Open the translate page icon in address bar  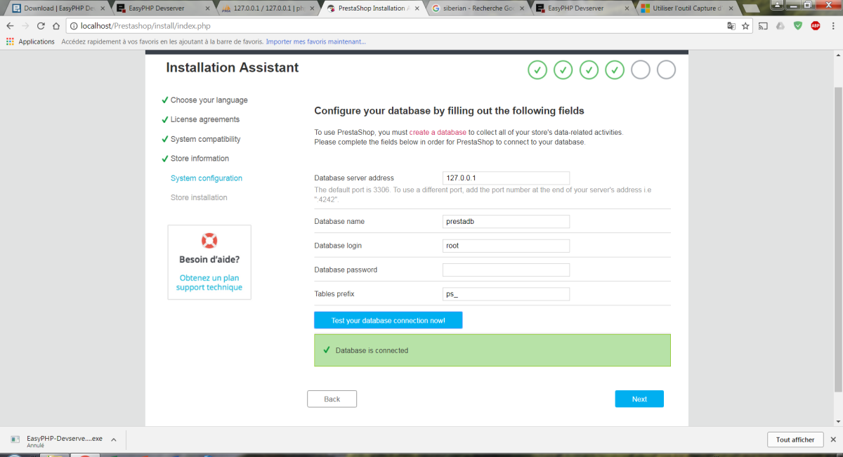pyautogui.click(x=731, y=26)
